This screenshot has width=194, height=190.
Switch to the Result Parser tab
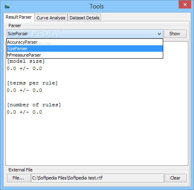(19, 17)
